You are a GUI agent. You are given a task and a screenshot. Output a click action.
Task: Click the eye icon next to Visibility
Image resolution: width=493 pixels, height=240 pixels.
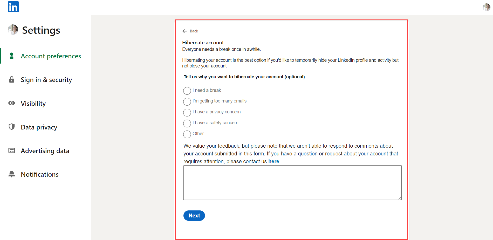[x=12, y=103]
